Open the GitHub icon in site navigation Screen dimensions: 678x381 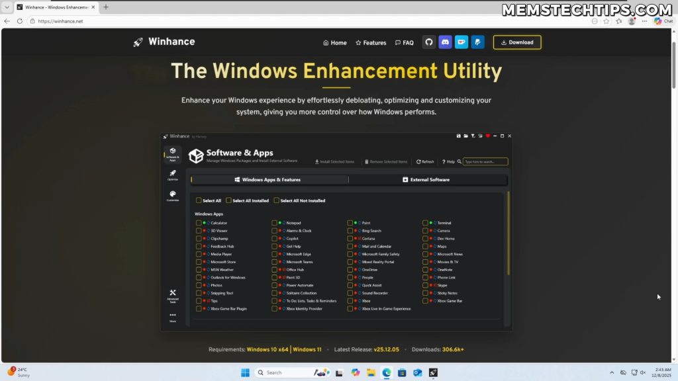[428, 42]
